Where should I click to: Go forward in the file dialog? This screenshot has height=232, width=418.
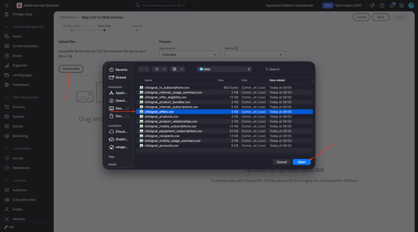[x=147, y=69]
